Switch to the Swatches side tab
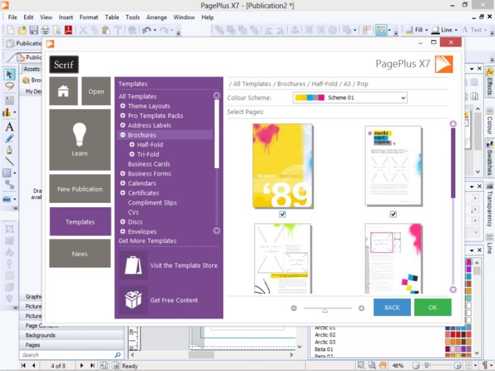The height and width of the screenshot is (371, 495). 490,158
